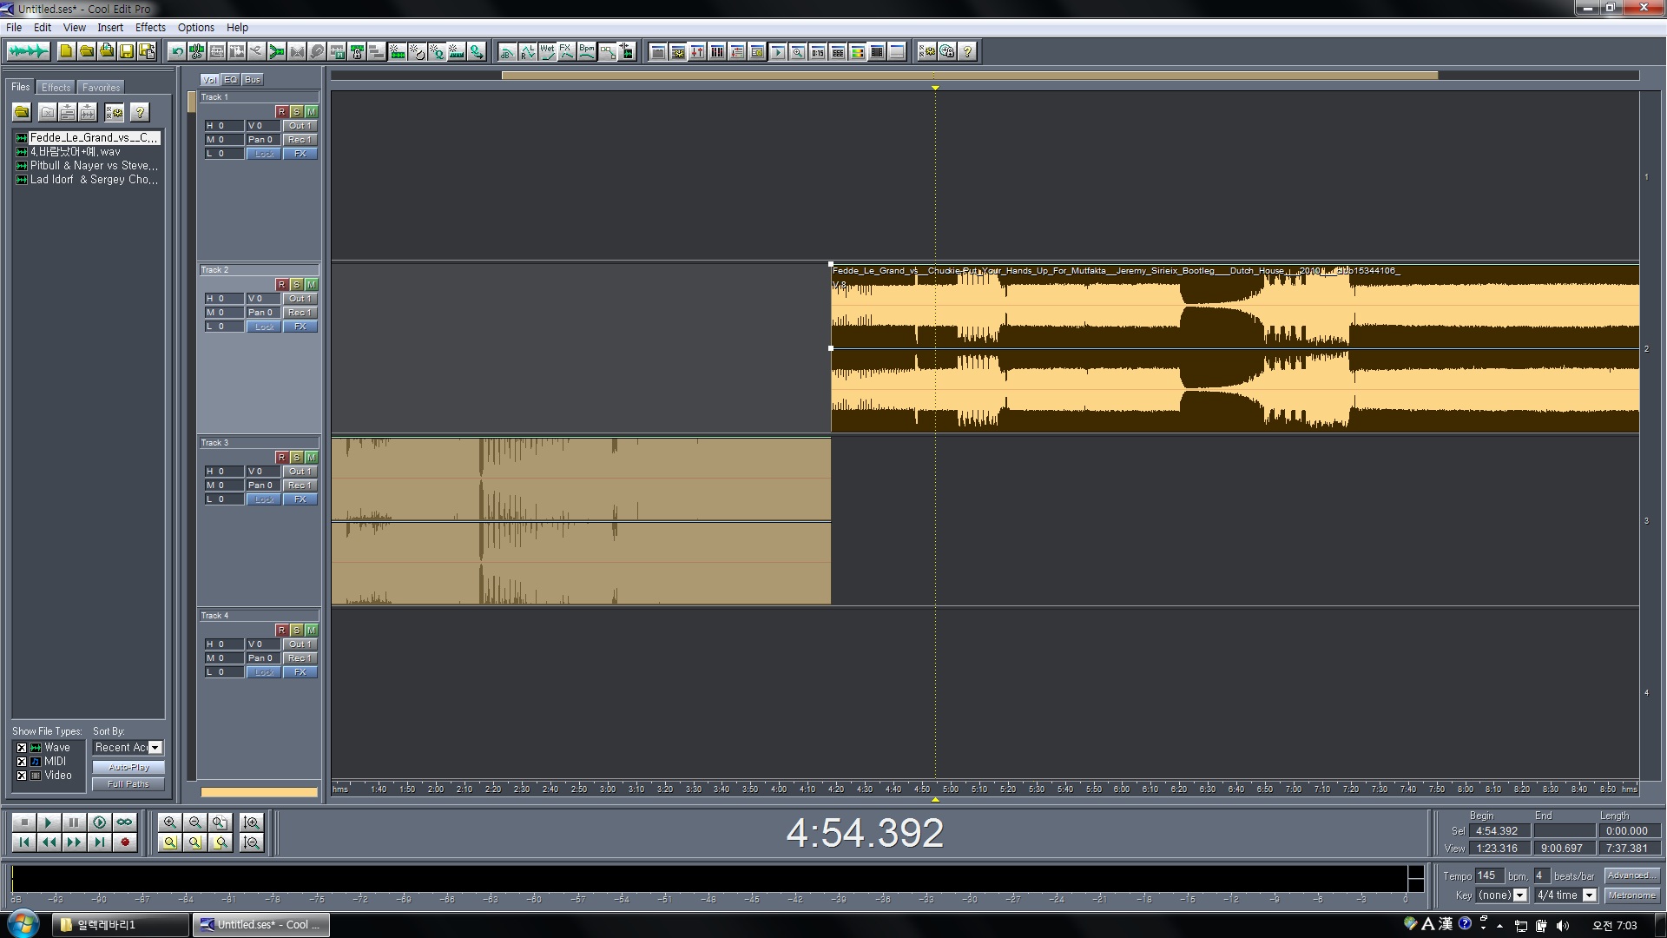This screenshot has height=938, width=1667.
Task: Click the Advanced tempo button
Action: (1631, 875)
